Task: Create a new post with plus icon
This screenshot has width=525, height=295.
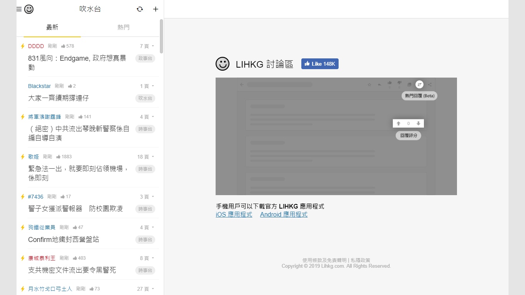Action: pos(156,9)
